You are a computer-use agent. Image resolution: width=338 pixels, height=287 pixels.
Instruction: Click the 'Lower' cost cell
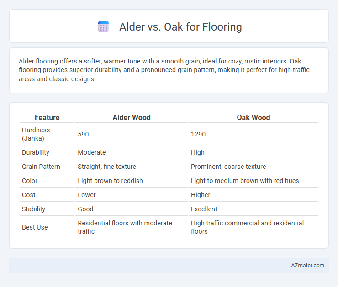[87, 195]
